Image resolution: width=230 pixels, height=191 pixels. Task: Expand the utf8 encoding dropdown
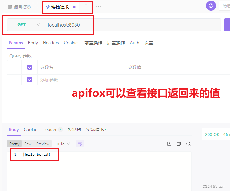coord(63,144)
